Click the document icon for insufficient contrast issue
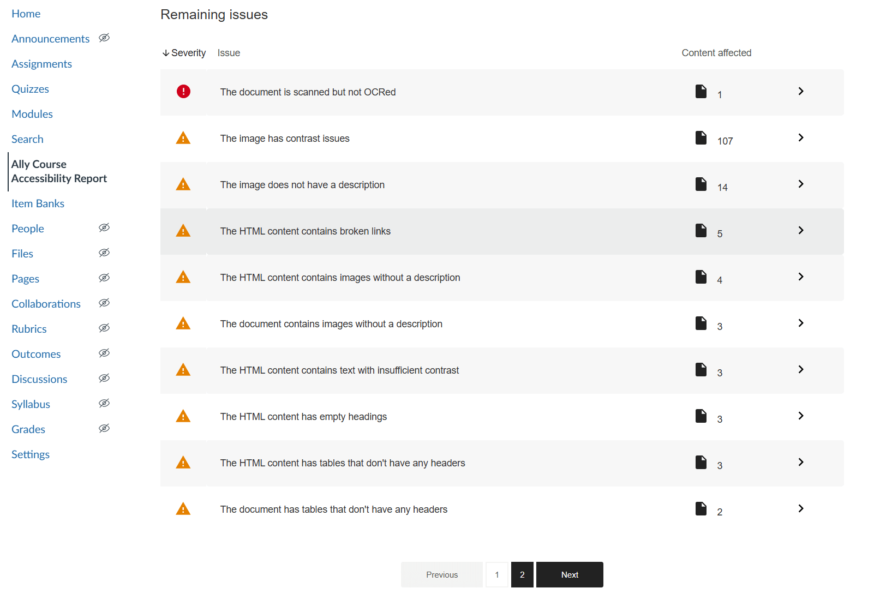The height and width of the screenshot is (594, 874). [x=701, y=370]
